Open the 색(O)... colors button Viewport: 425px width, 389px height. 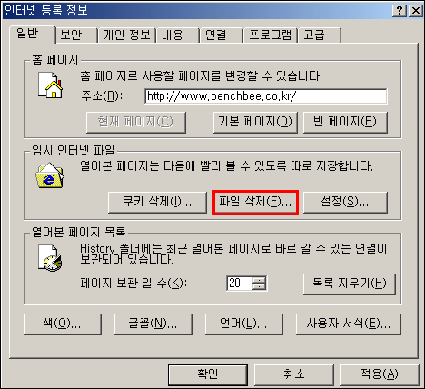pos(63,324)
